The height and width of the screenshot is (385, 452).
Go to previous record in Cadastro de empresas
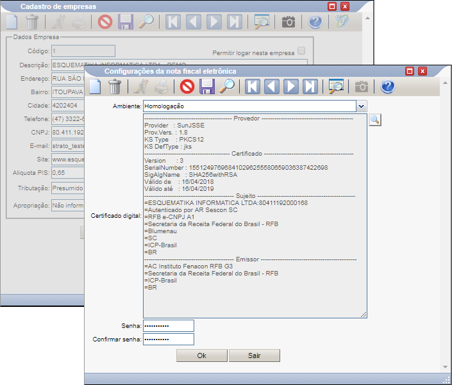click(x=194, y=22)
